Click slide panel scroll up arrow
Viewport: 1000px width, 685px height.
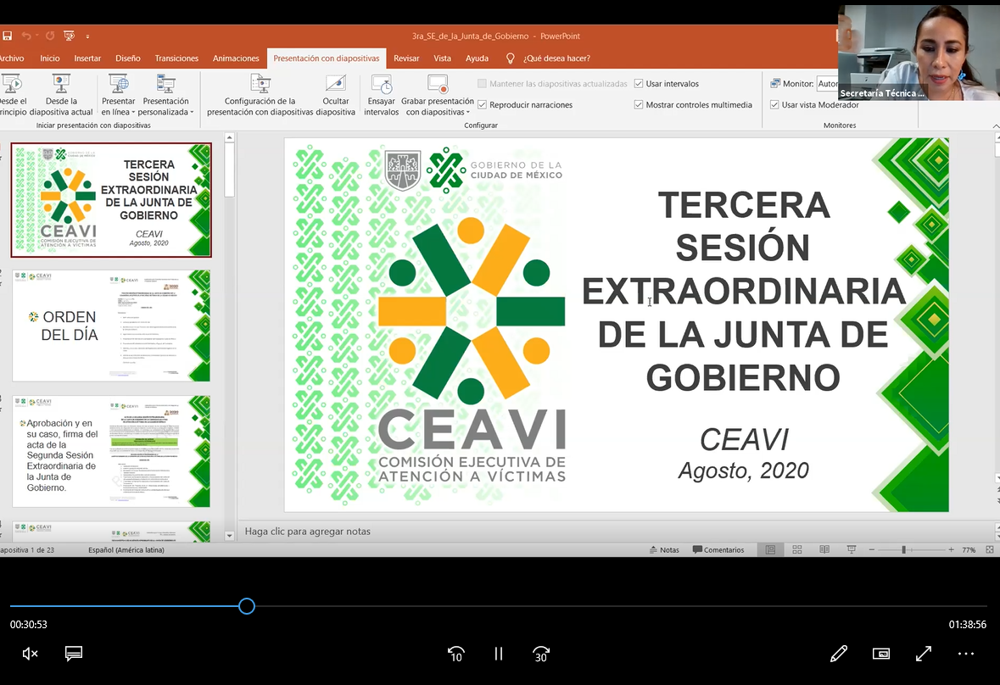pyautogui.click(x=230, y=137)
